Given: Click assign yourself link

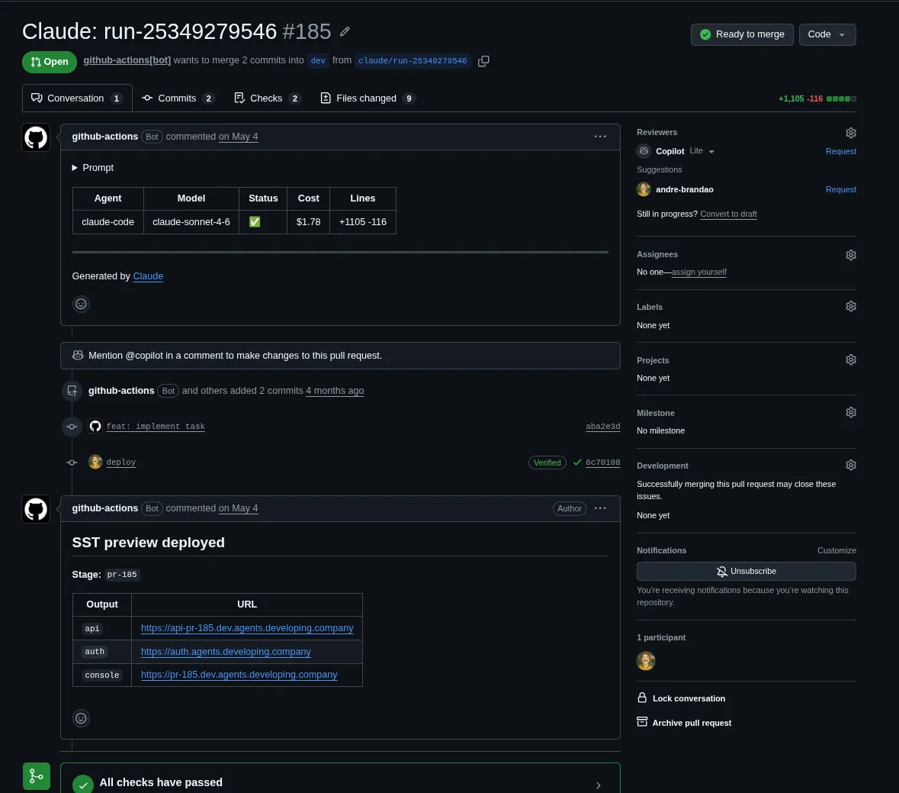Looking at the screenshot, I should click(x=698, y=272).
